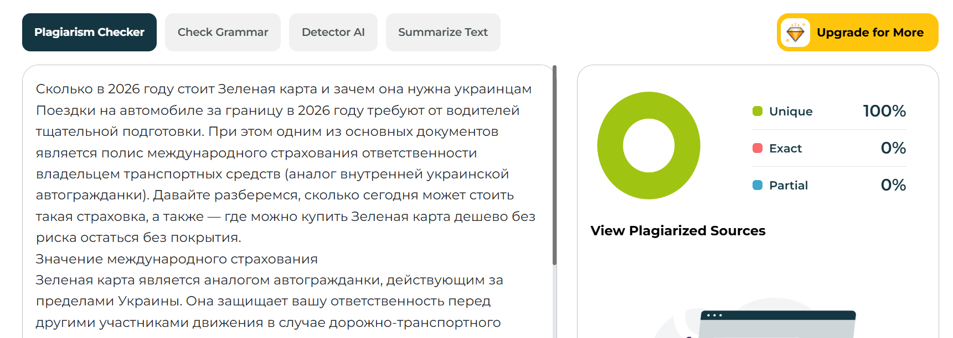Open the Plagiarism Checker tab
The height and width of the screenshot is (338, 953).
[x=89, y=33]
